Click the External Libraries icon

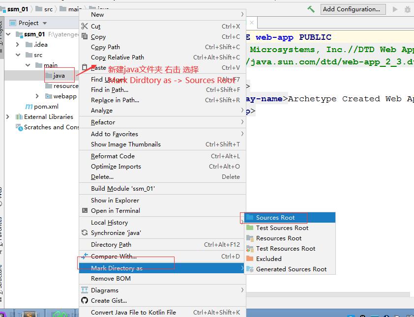point(19,117)
